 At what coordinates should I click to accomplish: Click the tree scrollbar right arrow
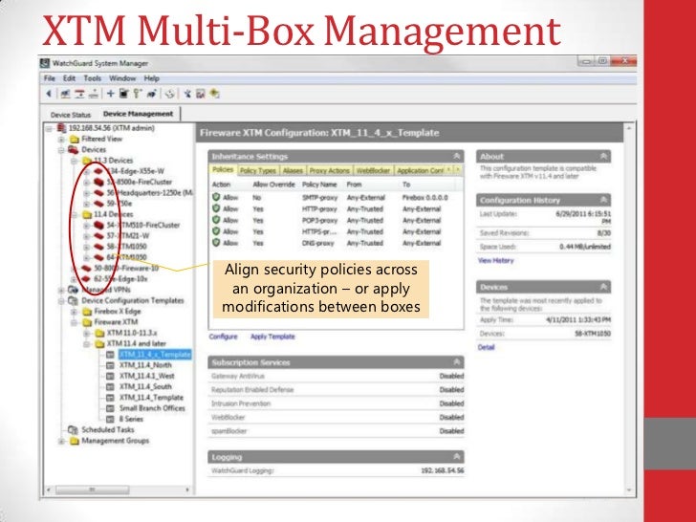[187, 489]
